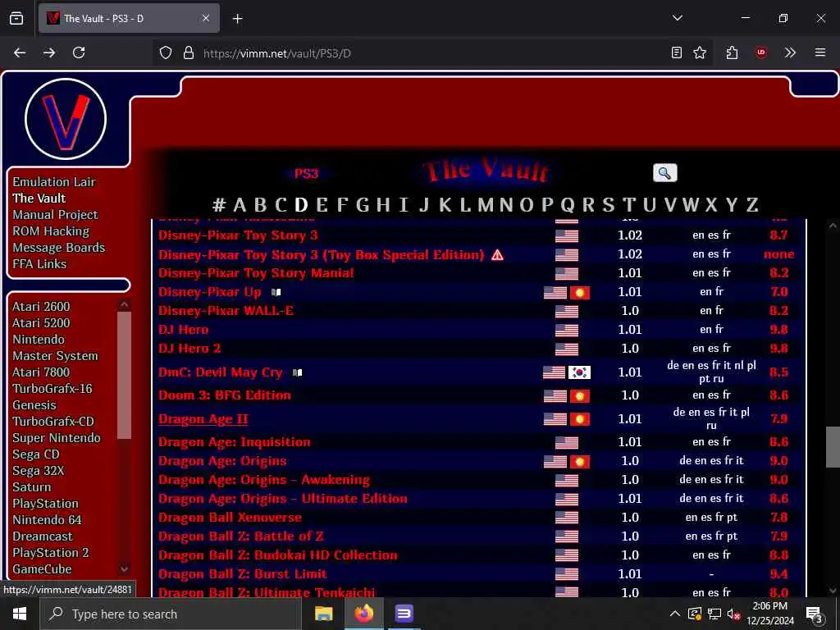The width and height of the screenshot is (840, 630).
Task: Click the PS3 system label link
Action: tap(307, 174)
